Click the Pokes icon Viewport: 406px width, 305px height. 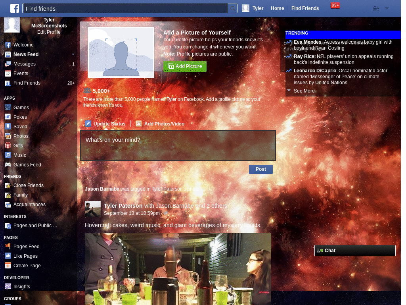pyautogui.click(x=8, y=117)
